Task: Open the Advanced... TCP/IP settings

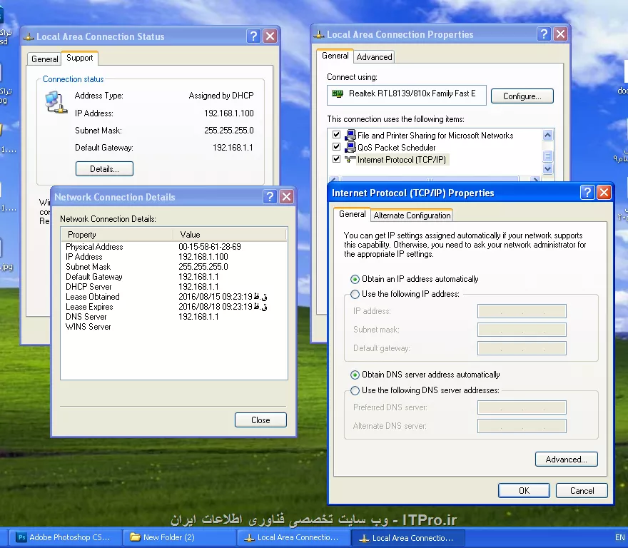Action: 567,459
